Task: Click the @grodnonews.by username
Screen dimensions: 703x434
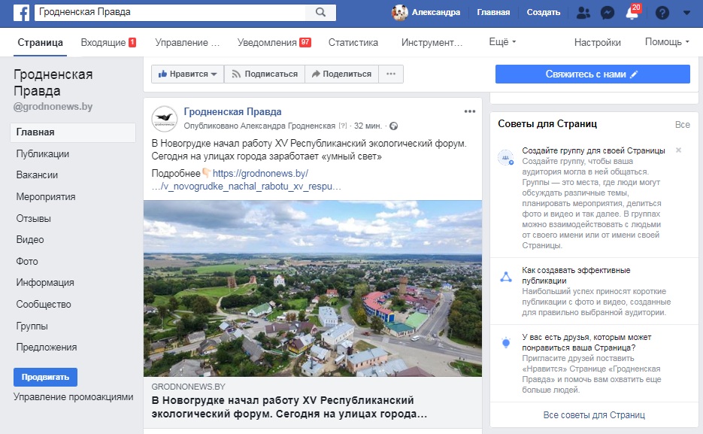Action: [53, 107]
